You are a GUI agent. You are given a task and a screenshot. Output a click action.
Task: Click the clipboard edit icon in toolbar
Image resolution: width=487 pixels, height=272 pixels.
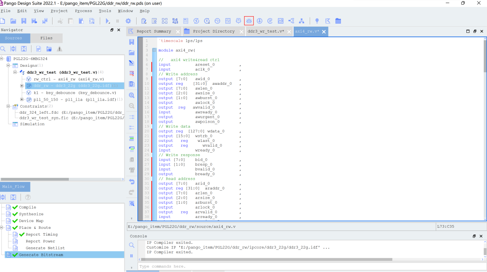pos(144,21)
